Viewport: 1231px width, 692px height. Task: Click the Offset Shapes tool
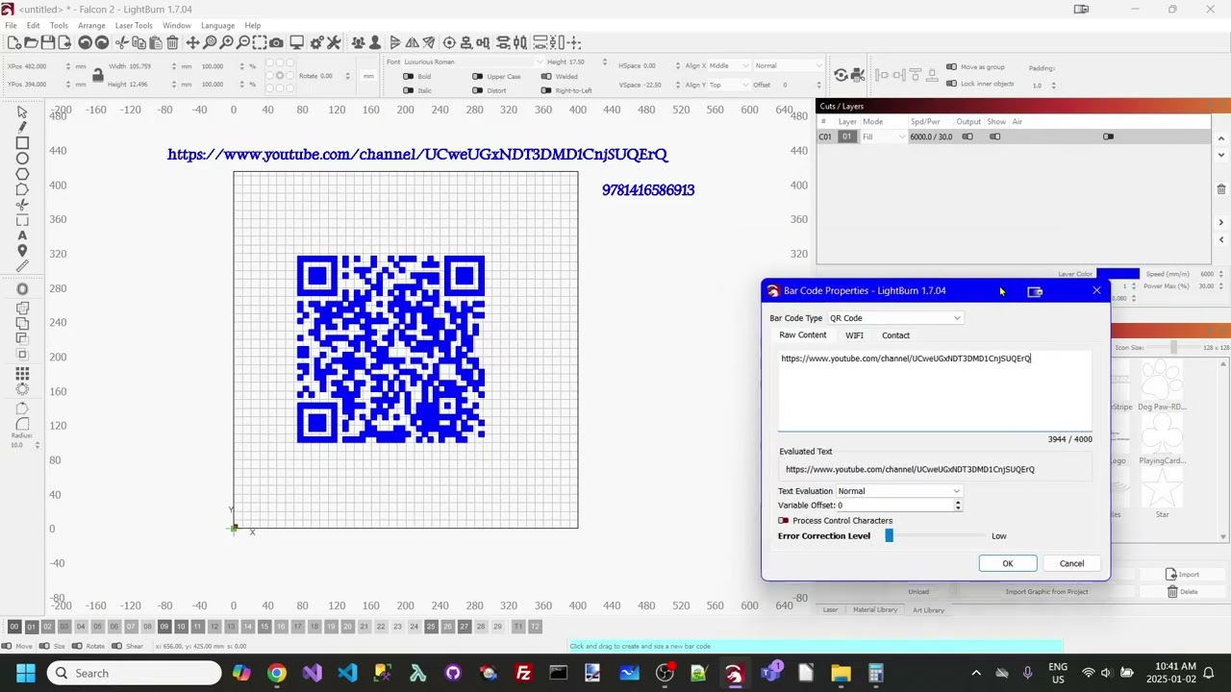pos(22,289)
